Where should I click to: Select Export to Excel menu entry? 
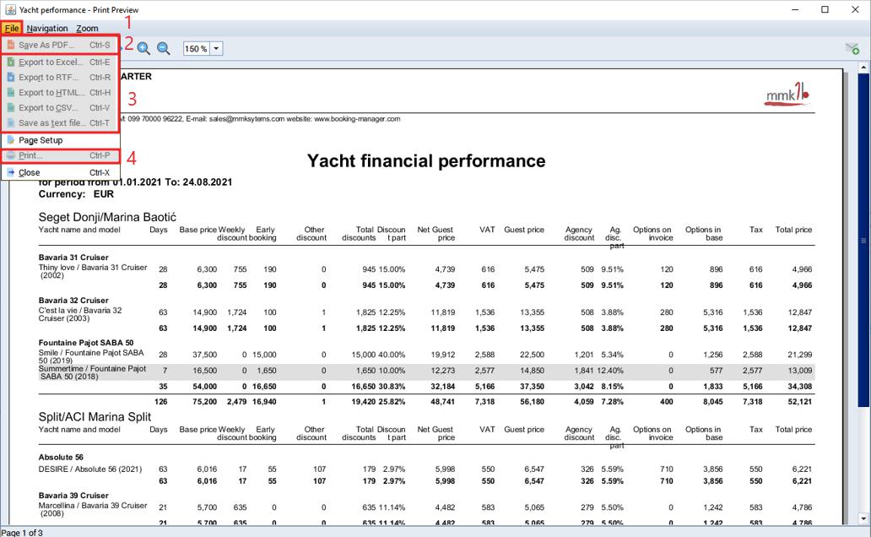60,62
